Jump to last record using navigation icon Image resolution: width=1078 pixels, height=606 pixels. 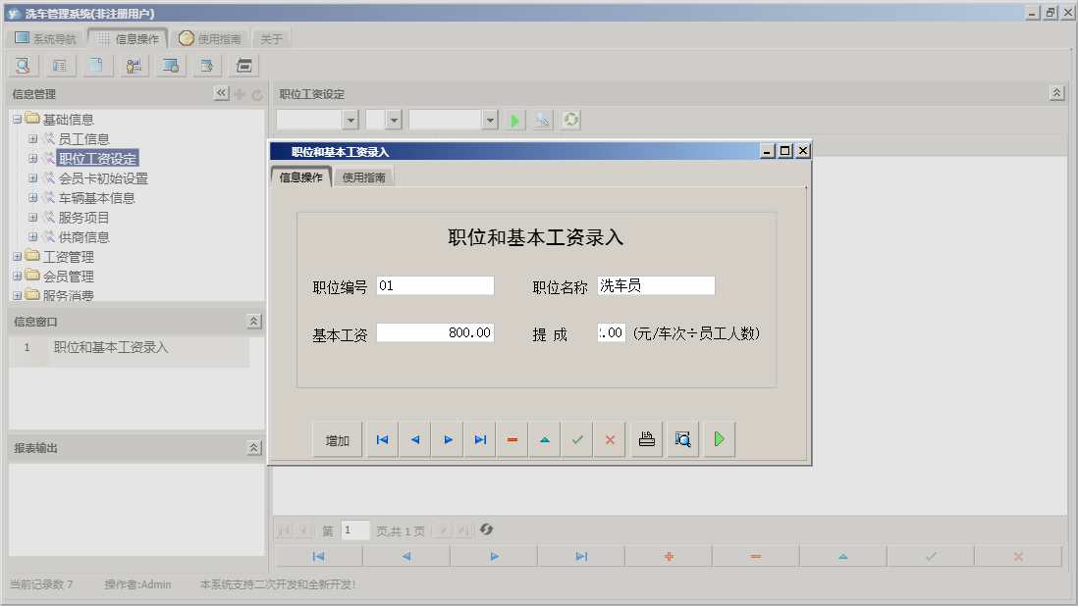(x=480, y=439)
